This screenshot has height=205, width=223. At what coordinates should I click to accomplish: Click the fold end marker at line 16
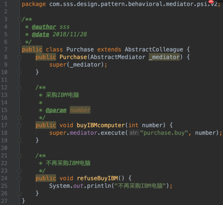click(19, 118)
